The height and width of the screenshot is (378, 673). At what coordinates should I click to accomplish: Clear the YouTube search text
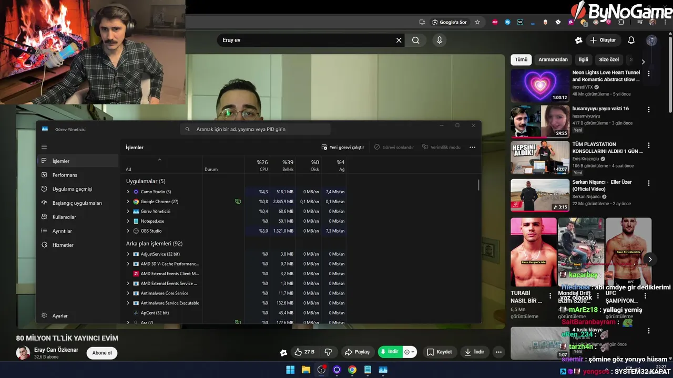[x=399, y=40]
